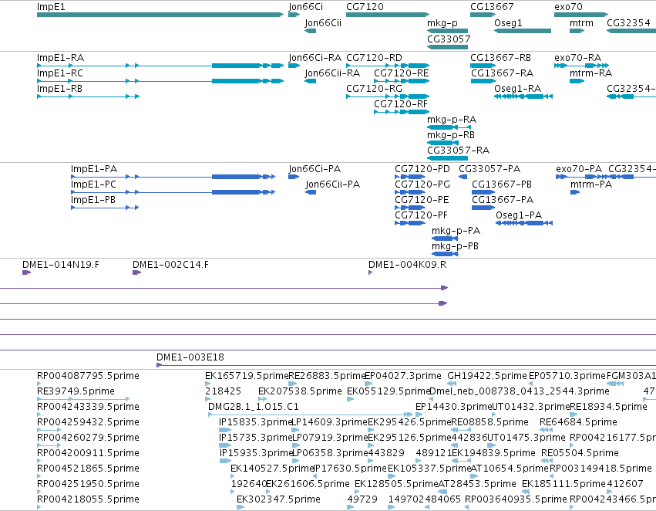656x511 pixels.
Task: Select BAC end DME1-004K09.R
Action: (370, 272)
